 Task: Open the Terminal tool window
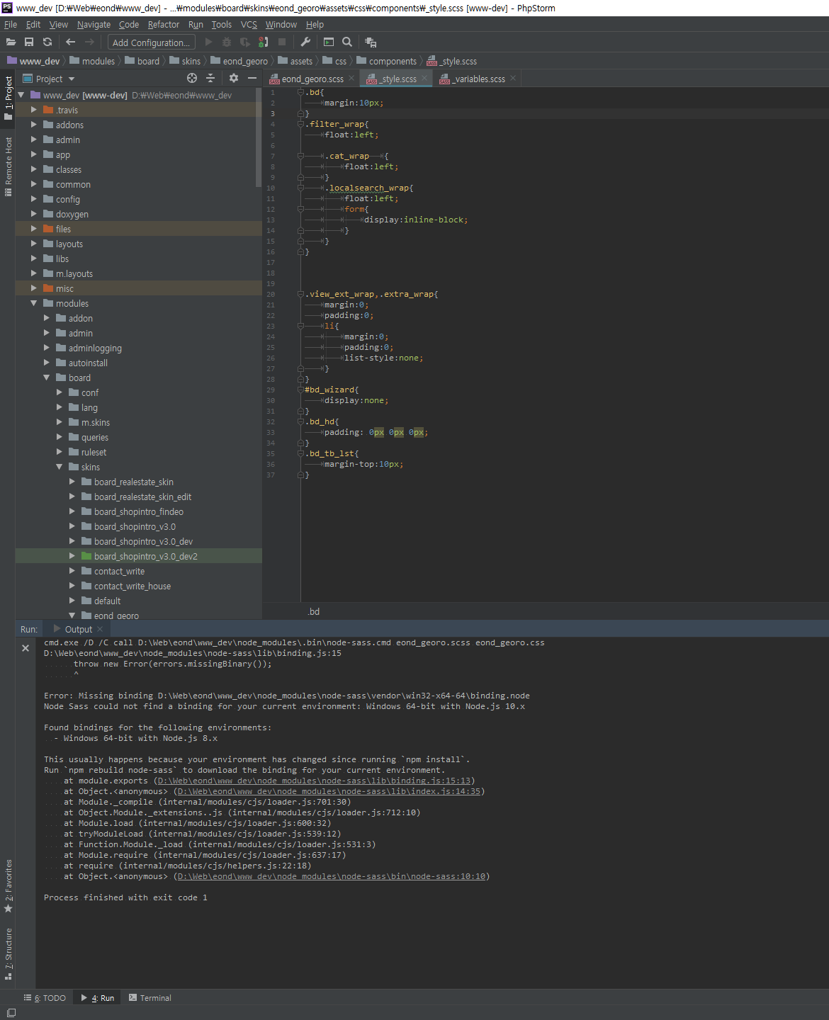150,998
